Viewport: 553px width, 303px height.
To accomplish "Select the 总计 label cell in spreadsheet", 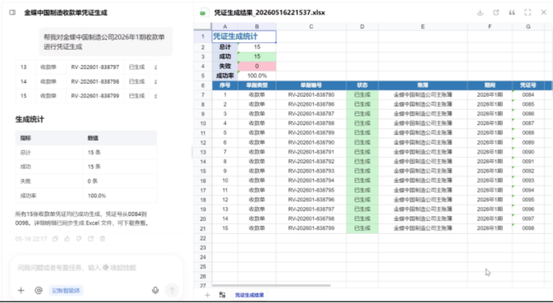I will click(x=225, y=47).
